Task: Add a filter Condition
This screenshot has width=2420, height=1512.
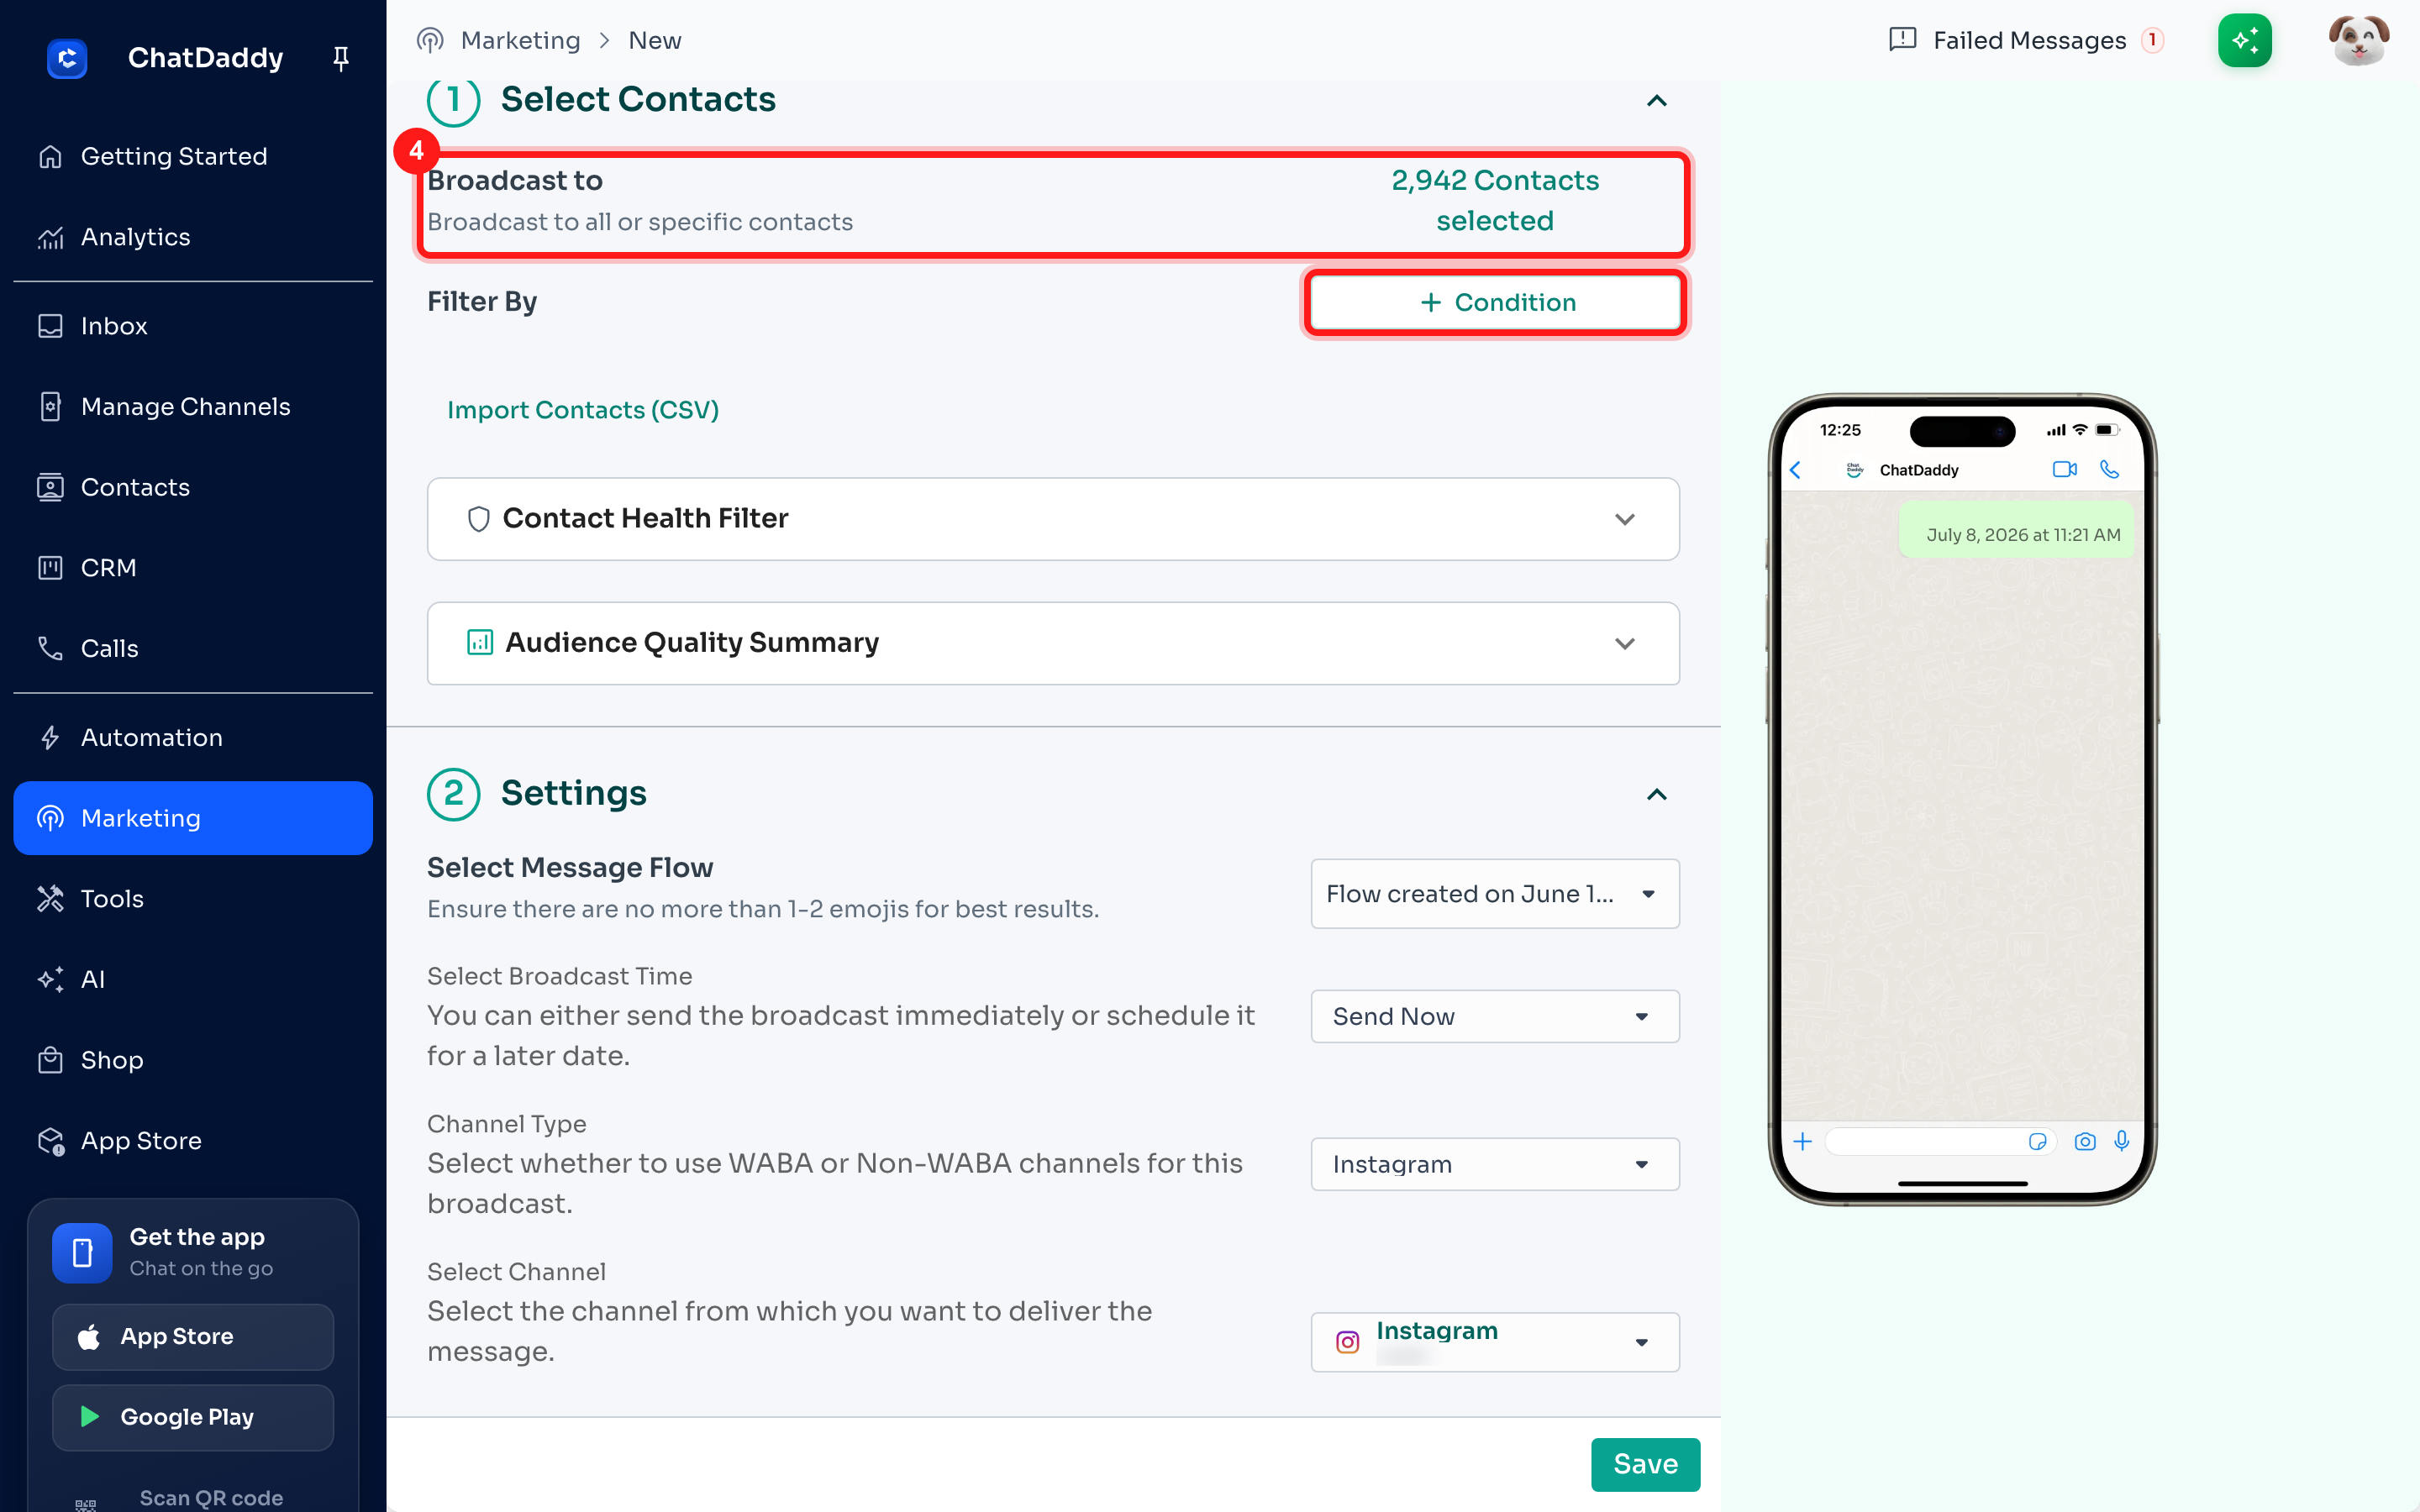Action: (1495, 302)
